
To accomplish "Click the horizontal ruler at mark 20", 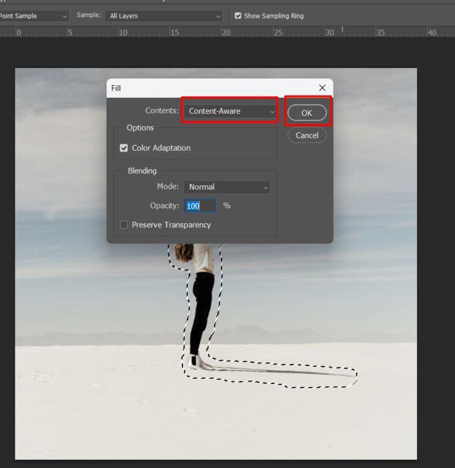I will coord(226,32).
